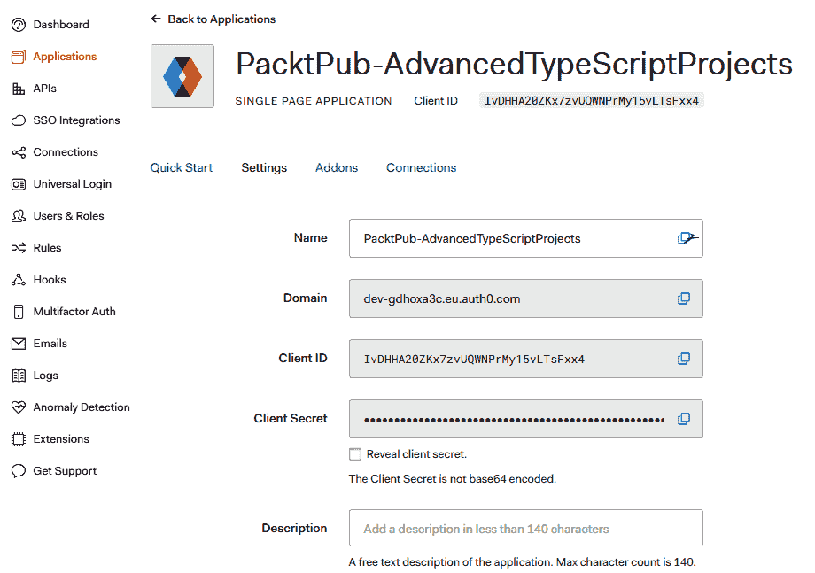Copy the Client ID field value
The image size is (815, 573).
coord(684,359)
